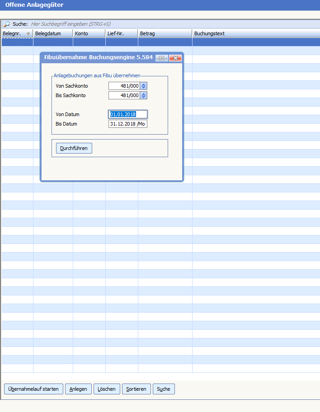Start the transfer with Übernahmelauf starten

click(33, 389)
